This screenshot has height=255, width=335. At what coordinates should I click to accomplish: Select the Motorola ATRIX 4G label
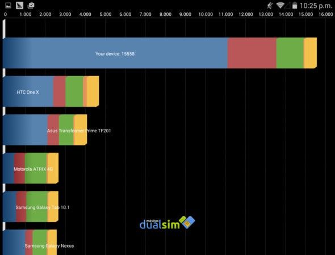[33, 169]
